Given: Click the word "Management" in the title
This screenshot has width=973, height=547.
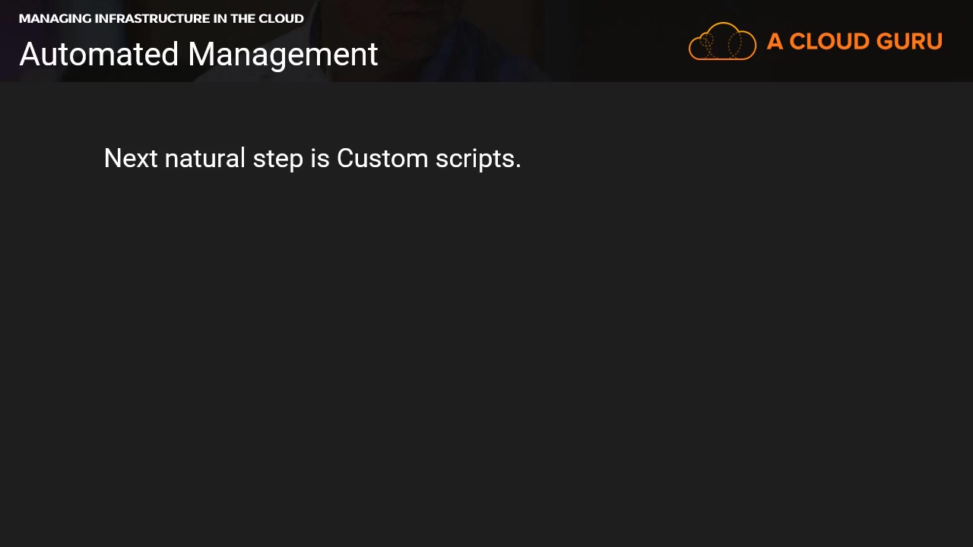Looking at the screenshot, I should coord(283,55).
